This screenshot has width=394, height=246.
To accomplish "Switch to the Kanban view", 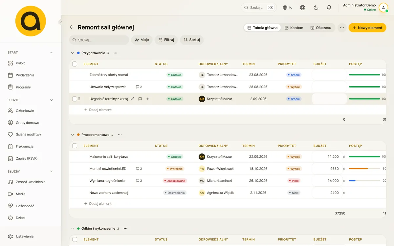I will click(294, 28).
